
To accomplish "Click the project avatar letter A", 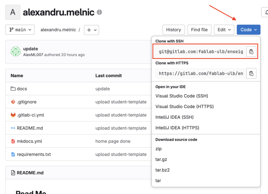I will tap(13, 12).
